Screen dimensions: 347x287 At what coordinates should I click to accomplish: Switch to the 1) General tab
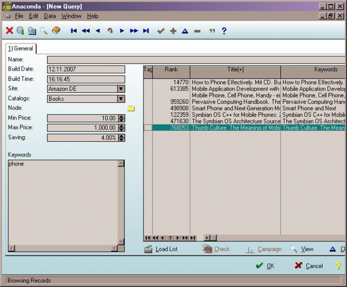click(x=20, y=48)
